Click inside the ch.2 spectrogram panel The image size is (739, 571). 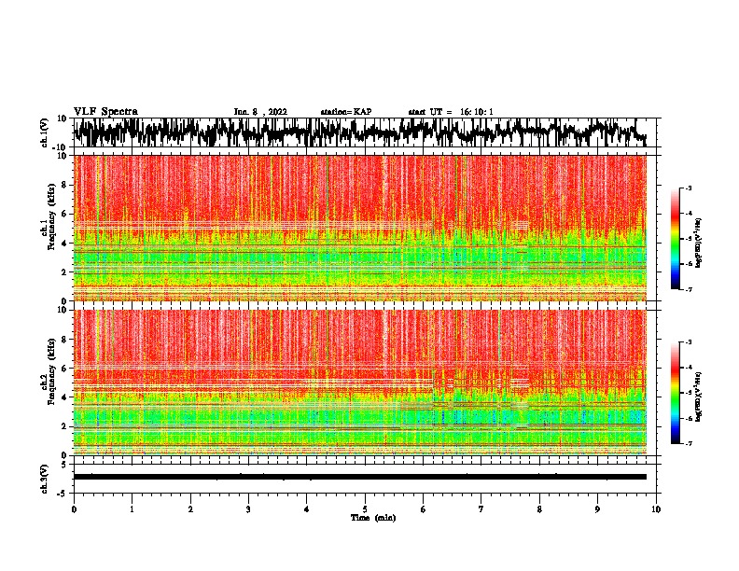(360, 383)
